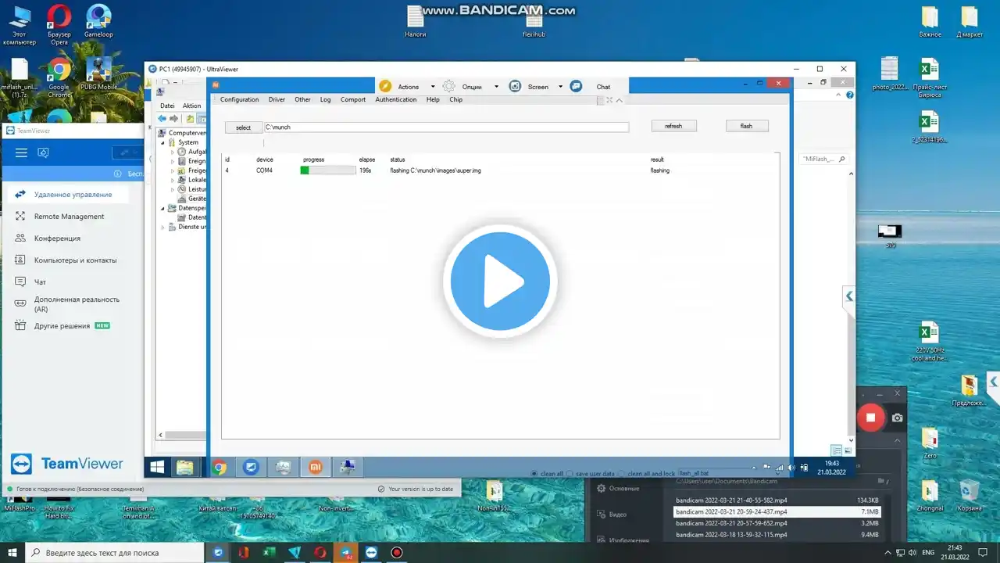Expand the Freige... tree node
The width and height of the screenshot is (1000, 563).
coord(173,170)
